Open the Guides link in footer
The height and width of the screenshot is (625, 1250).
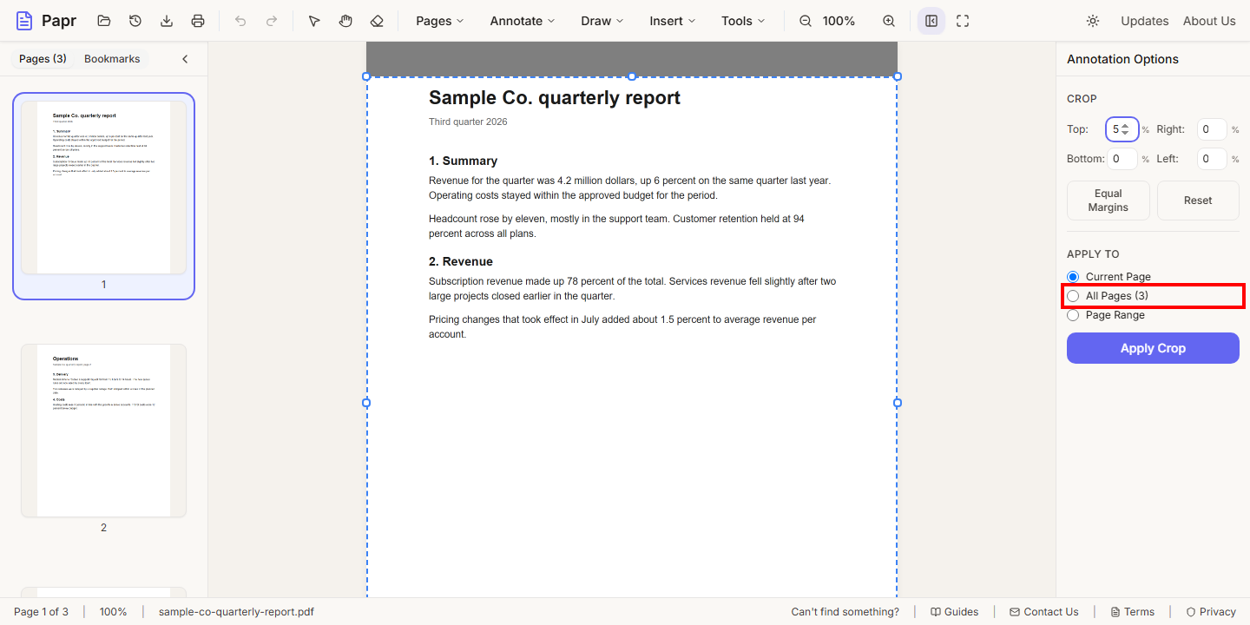(954, 612)
